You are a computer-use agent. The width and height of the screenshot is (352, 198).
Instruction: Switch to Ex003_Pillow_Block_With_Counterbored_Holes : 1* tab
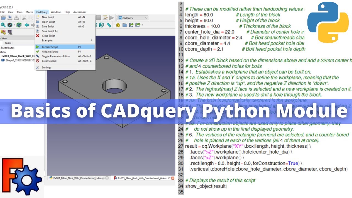[144, 178]
